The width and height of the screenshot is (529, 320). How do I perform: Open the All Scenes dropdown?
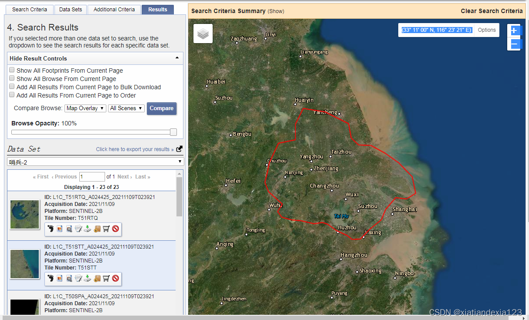point(126,108)
